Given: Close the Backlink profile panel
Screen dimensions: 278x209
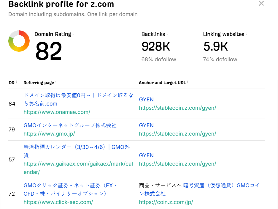Looking at the screenshot, I should [x=261, y=3].
